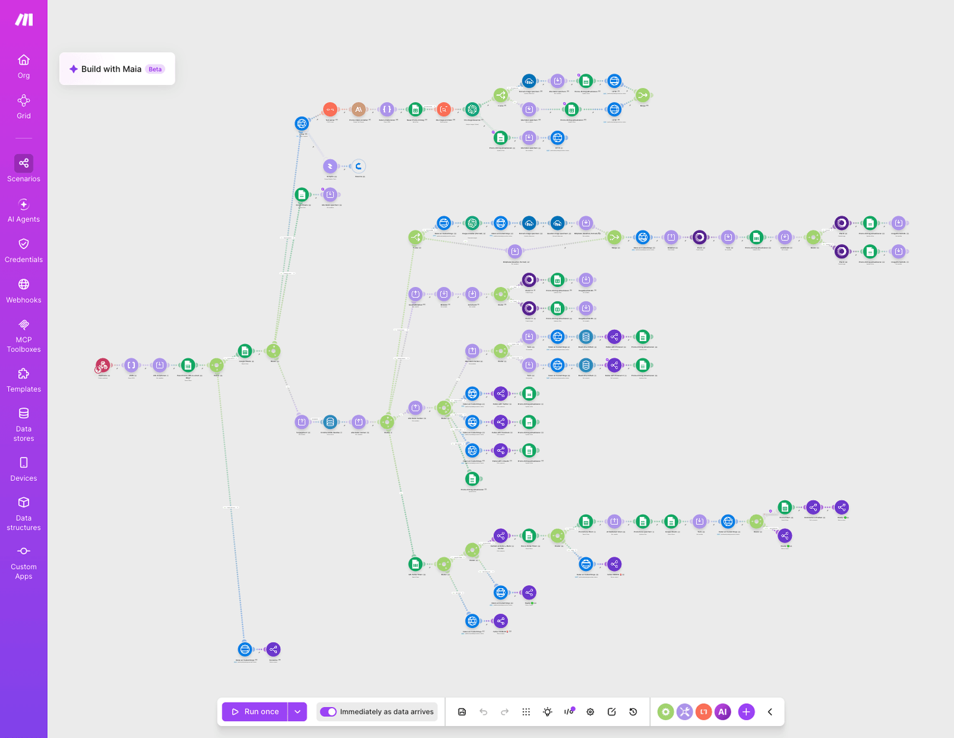Save the scenario with the disk icon
The height and width of the screenshot is (738, 954).
(x=462, y=712)
